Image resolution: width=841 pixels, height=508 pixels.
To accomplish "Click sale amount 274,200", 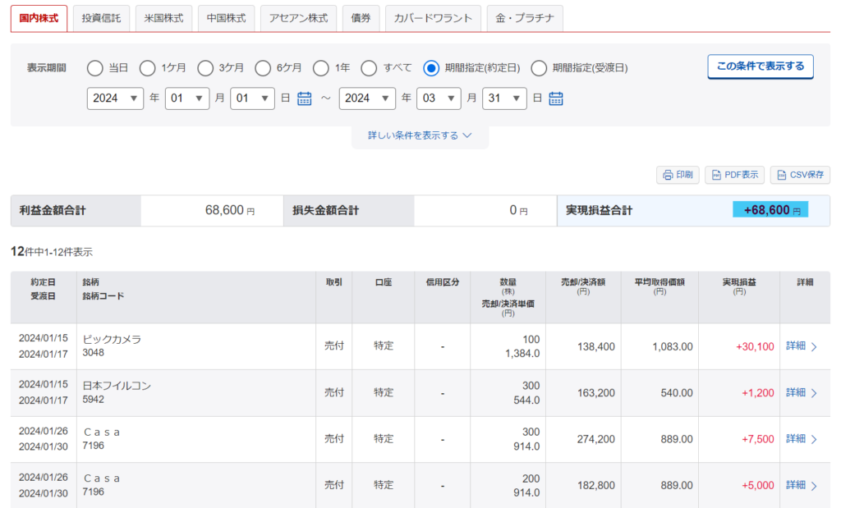I will (x=596, y=439).
